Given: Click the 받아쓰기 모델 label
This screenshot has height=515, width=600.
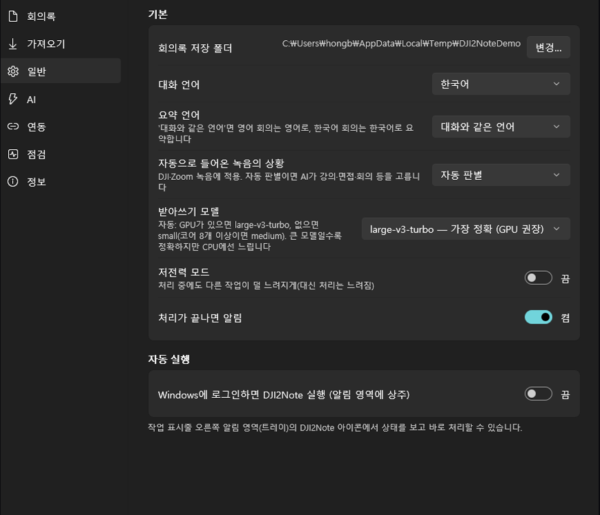Looking at the screenshot, I should click(x=188, y=211).
